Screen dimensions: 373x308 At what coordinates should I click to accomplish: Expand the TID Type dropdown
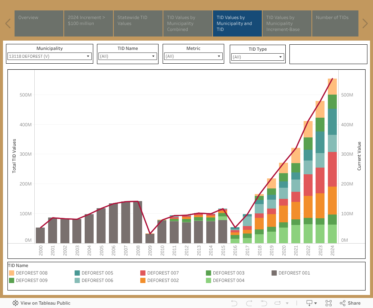(x=257, y=57)
